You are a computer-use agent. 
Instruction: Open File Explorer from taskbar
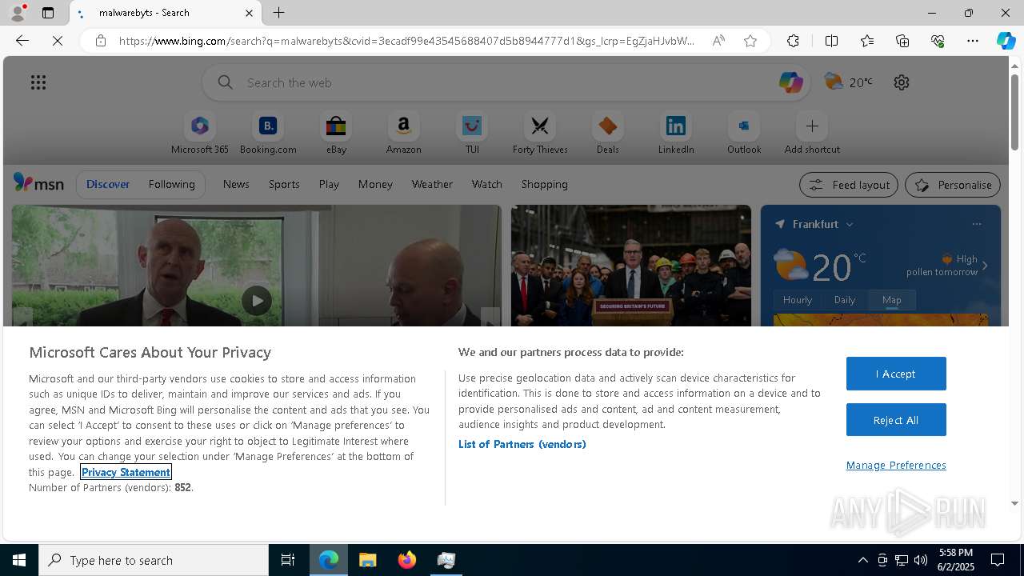(x=368, y=560)
